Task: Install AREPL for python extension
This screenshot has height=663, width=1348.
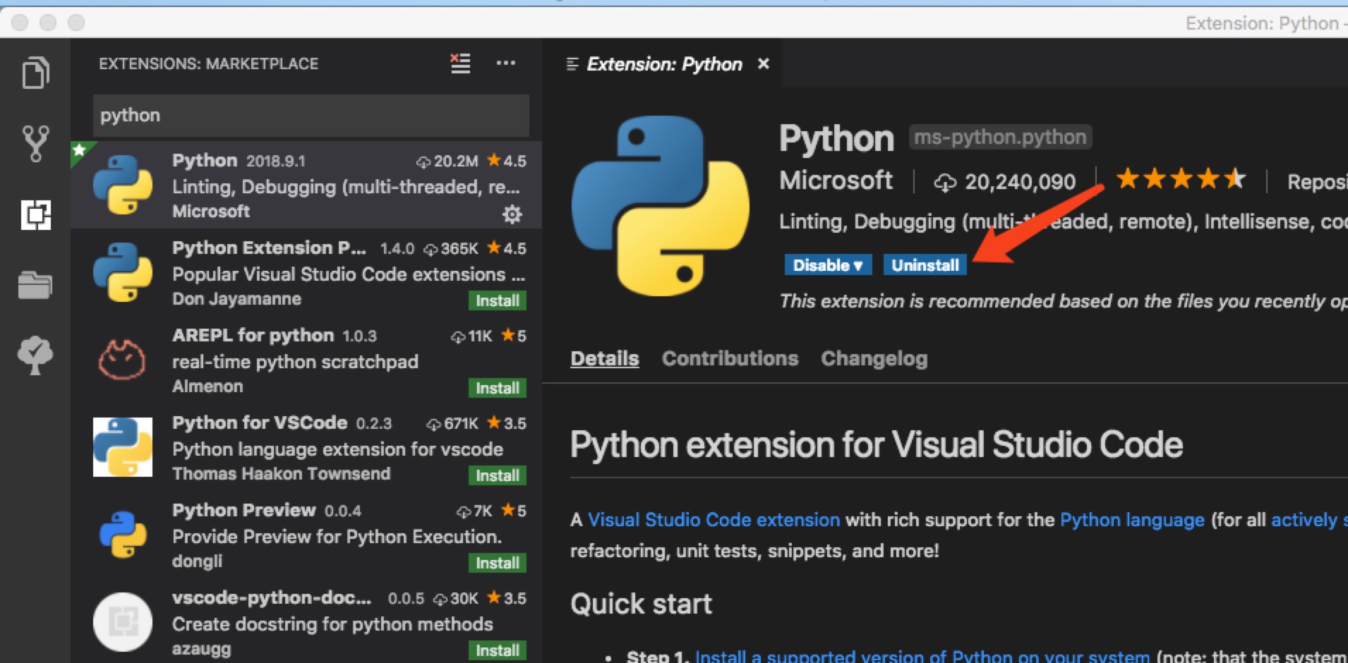Action: click(497, 389)
